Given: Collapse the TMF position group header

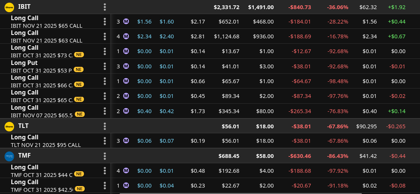Looking at the screenshot, I should click(210, 156).
